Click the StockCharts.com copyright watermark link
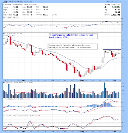This screenshot has width=128, height=133. pyautogui.click(x=114, y=2)
